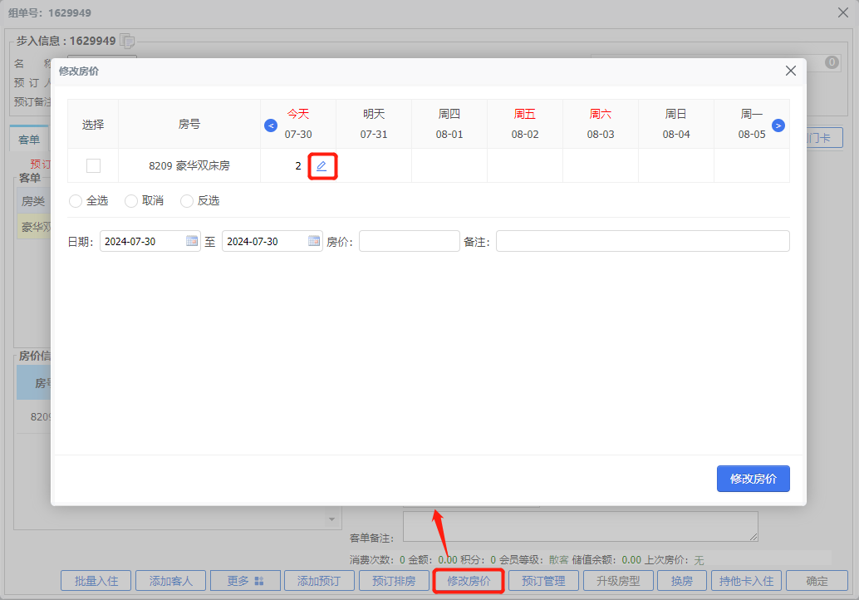This screenshot has height=600, width=859.
Task: Click the 周六 08-03 column header
Action: coord(601,124)
